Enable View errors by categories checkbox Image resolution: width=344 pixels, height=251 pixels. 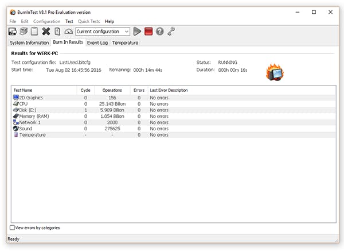[12, 227]
